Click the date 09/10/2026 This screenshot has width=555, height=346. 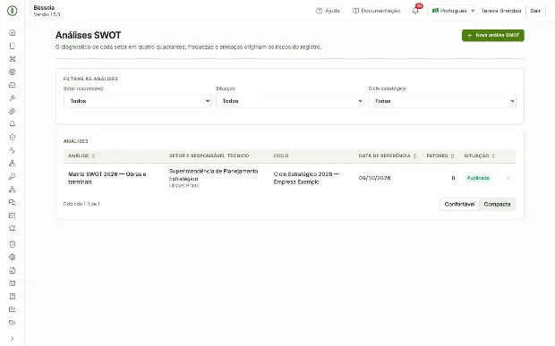click(x=374, y=178)
